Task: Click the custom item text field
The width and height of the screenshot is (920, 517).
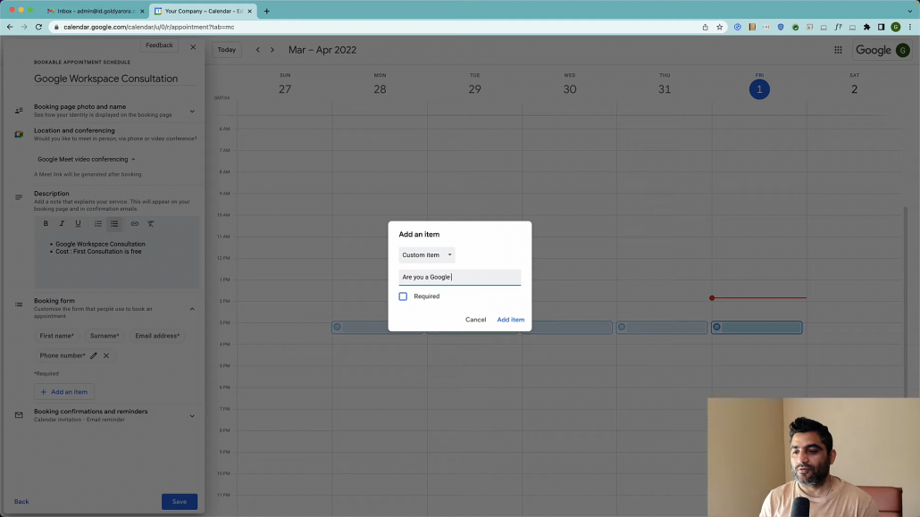Action: 459,277
